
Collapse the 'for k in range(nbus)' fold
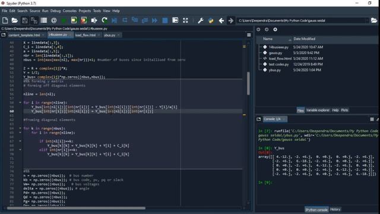(20, 128)
